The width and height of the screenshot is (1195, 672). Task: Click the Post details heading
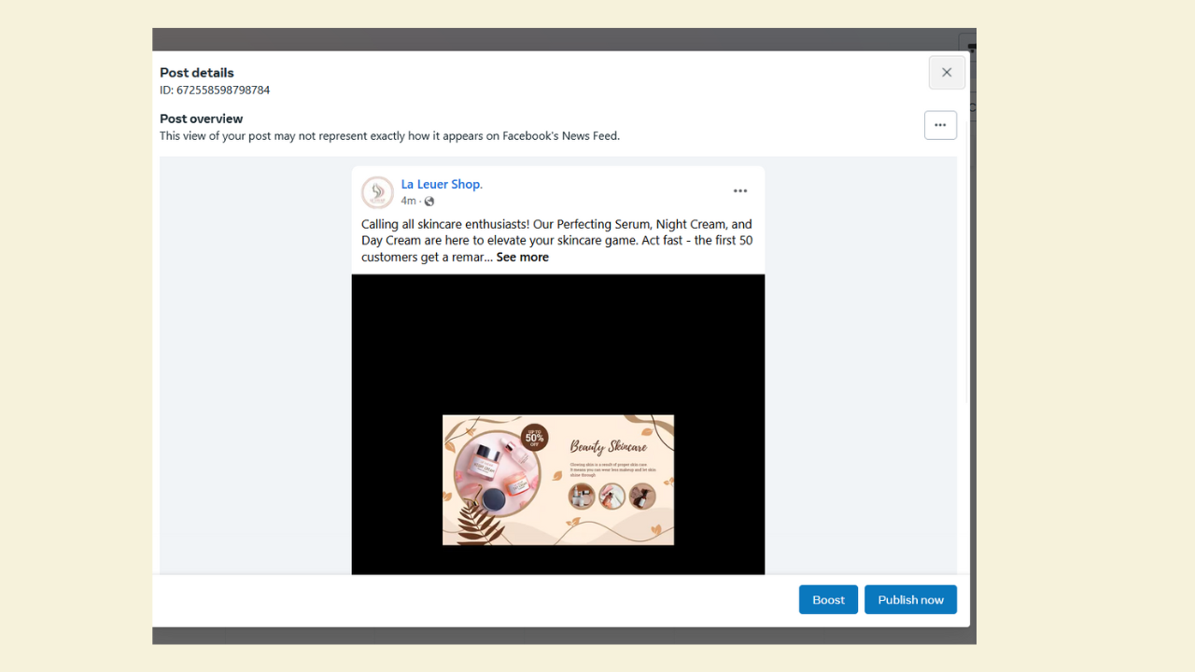[197, 73]
